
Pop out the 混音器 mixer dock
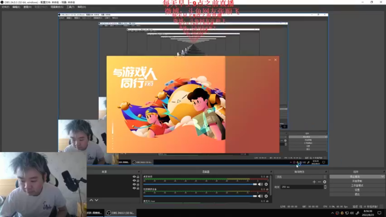tap(271, 172)
